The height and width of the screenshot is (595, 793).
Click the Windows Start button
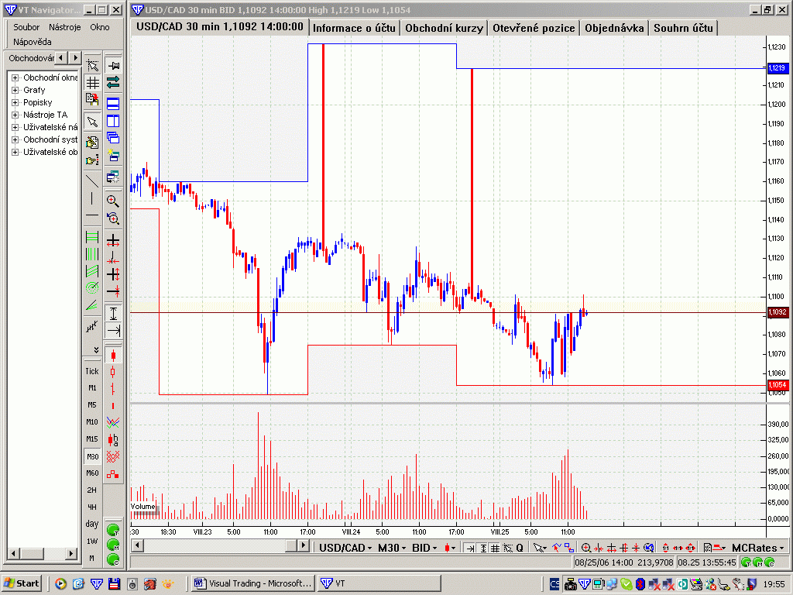pos(21,583)
